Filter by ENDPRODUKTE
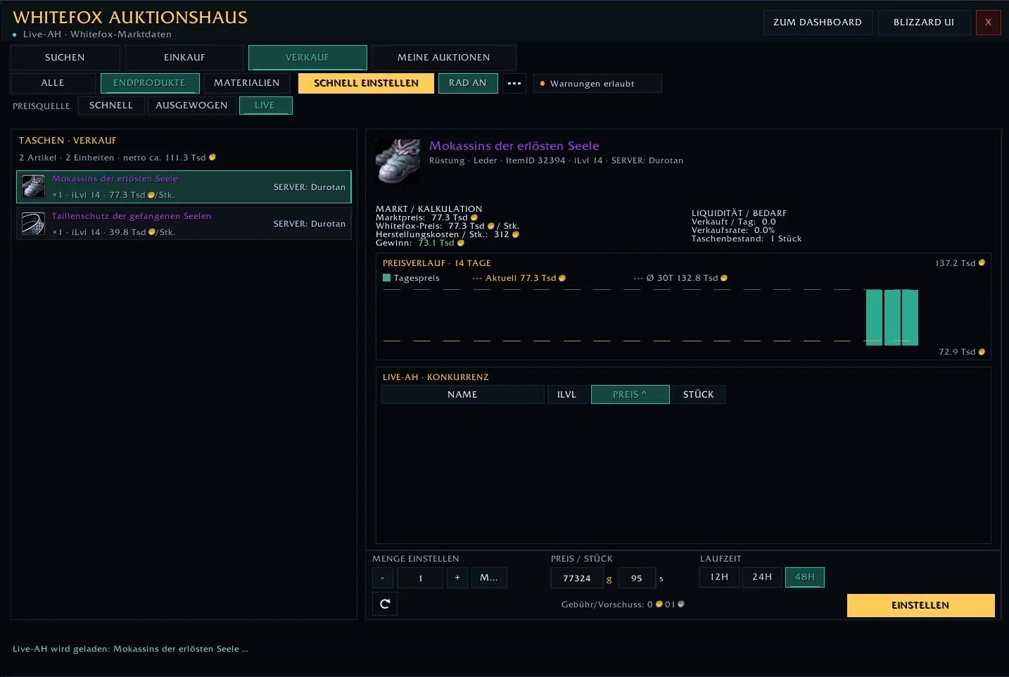 click(x=150, y=83)
